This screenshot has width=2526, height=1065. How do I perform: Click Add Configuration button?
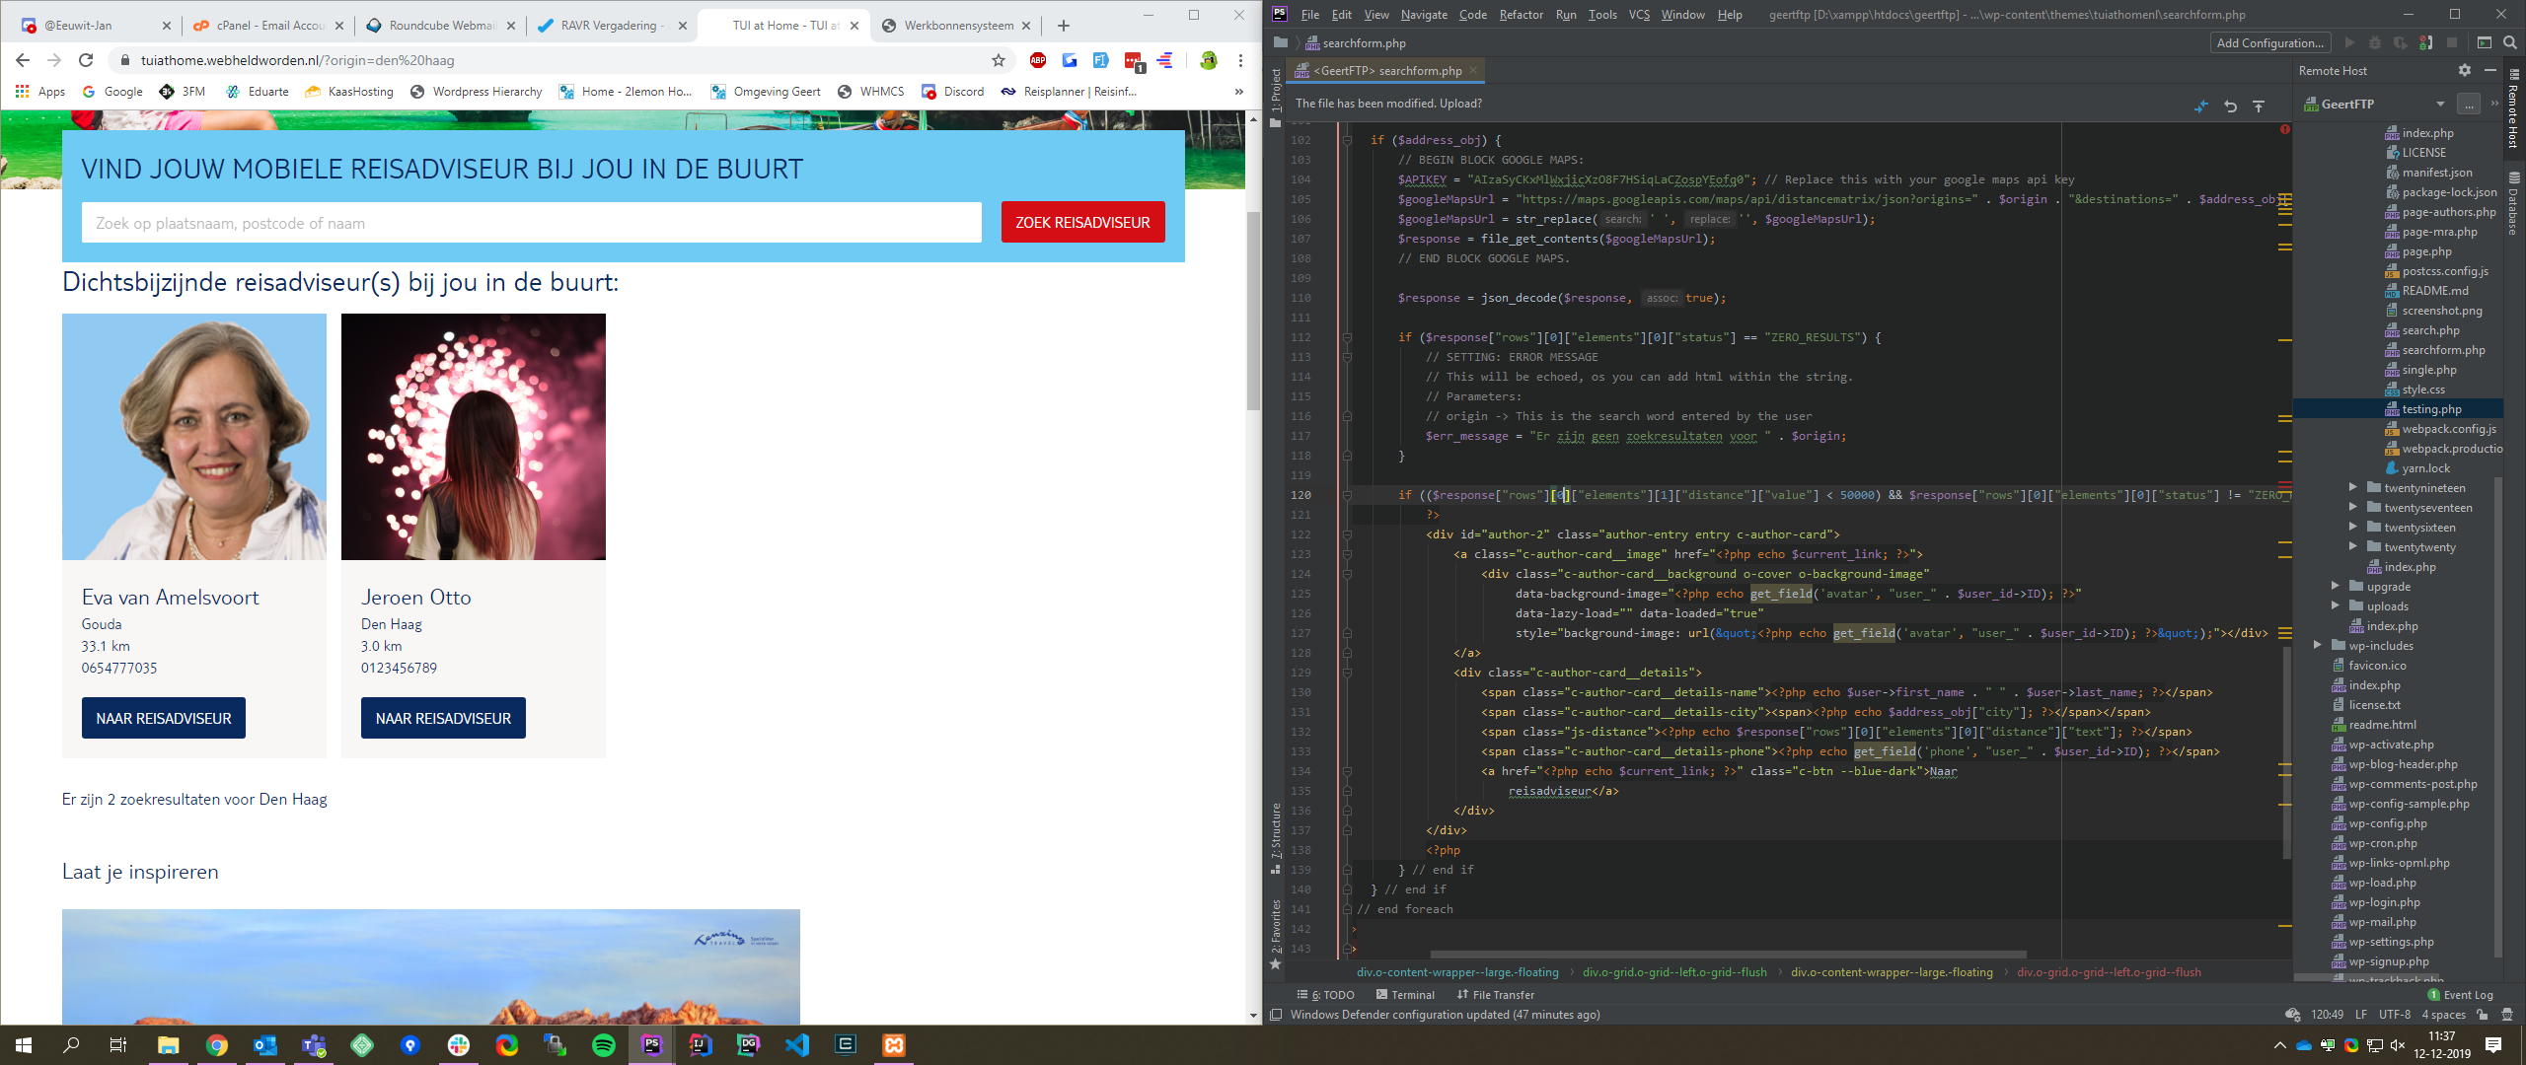2268,42
